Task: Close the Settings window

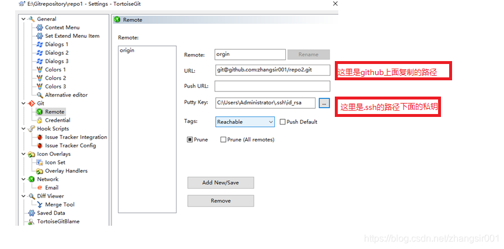Action: 335,4
